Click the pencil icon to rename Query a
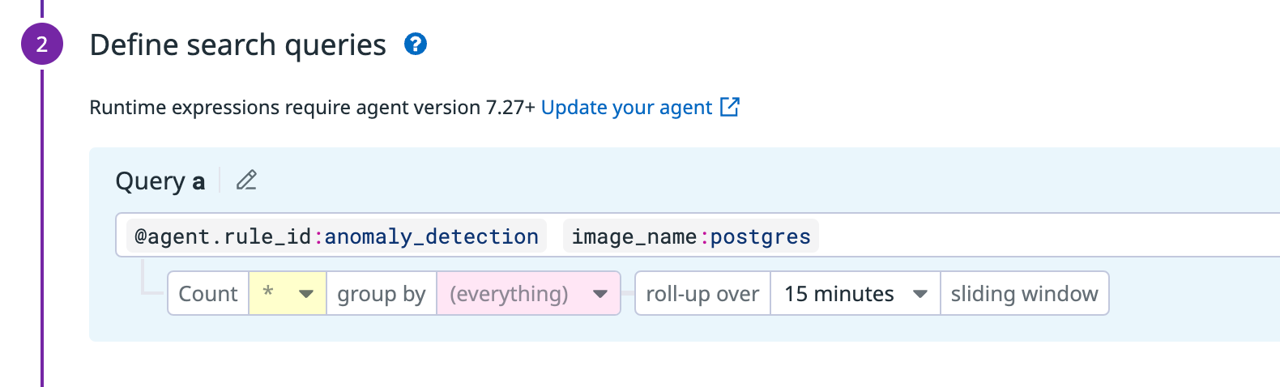 click(246, 180)
